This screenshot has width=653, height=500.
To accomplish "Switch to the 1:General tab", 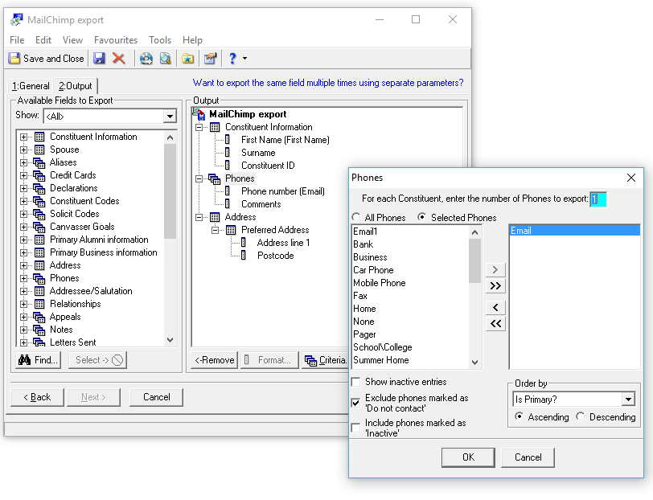I will click(31, 86).
